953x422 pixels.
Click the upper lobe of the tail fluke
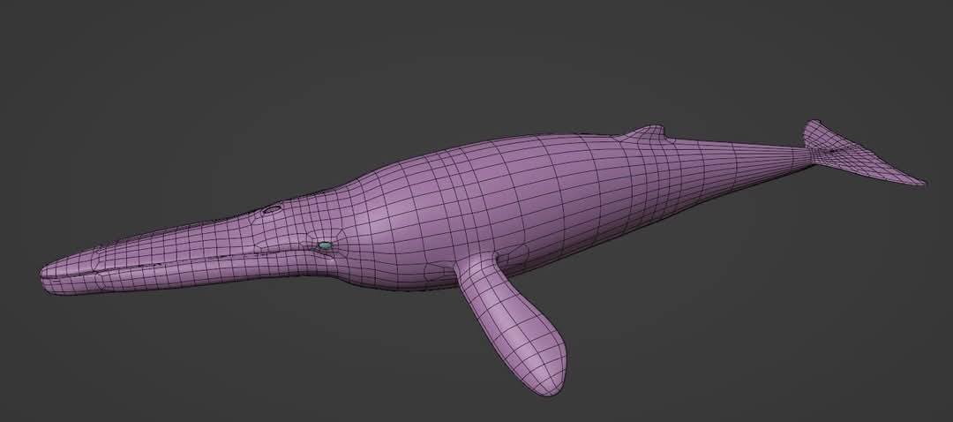[816, 133]
